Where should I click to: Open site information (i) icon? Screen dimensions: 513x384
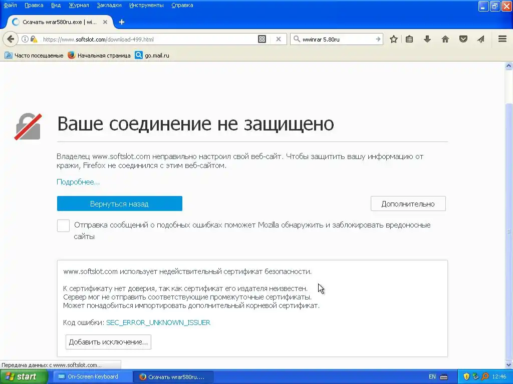point(25,39)
